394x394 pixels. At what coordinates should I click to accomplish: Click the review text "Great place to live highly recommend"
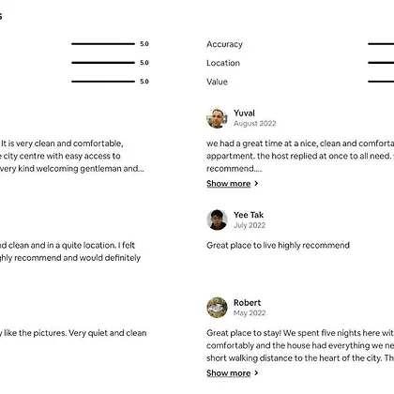tap(278, 245)
